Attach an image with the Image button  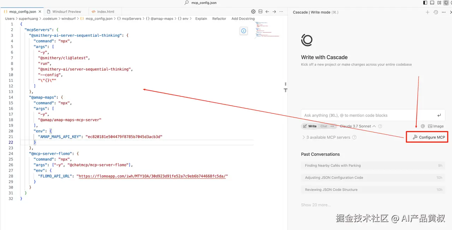pyautogui.click(x=436, y=126)
